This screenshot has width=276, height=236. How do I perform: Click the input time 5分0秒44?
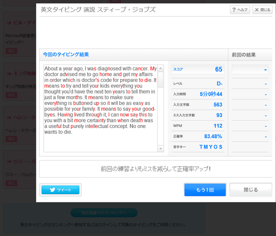pos(211,94)
